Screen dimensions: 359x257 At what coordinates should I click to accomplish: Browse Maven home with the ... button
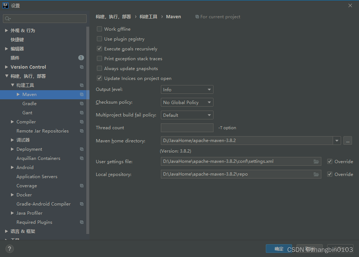[348, 141]
